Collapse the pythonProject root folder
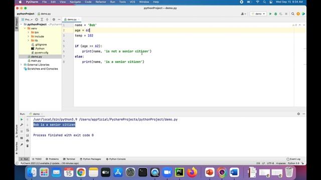 tap(21, 24)
